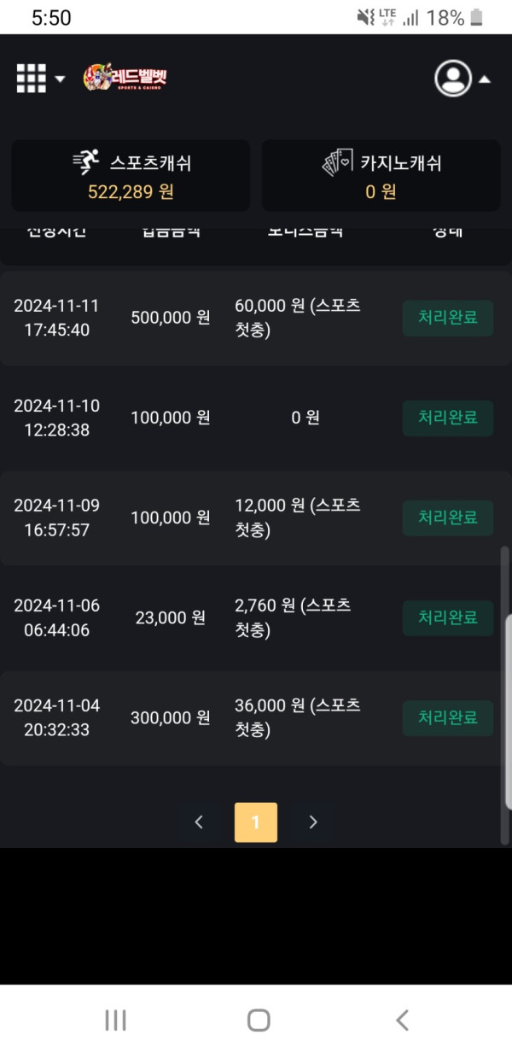Expand the arrow next to the grid menu
This screenshot has height=1053, width=512.
pos(60,79)
